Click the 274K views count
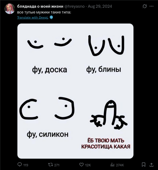This screenshot has width=158, height=170. [120, 165]
